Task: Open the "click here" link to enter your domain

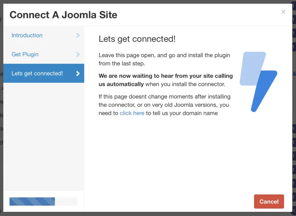Action: click(132, 113)
